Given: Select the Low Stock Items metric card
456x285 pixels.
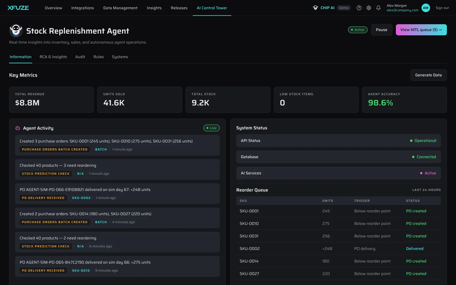Looking at the screenshot, I should tap(316, 100).
